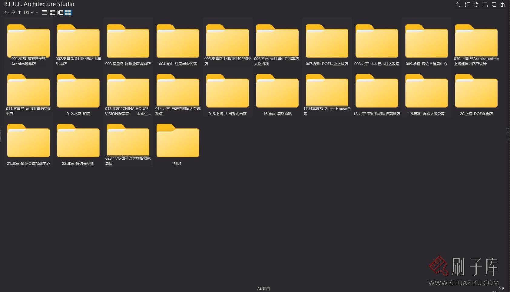Click the sticky note icon in toolbar
This screenshot has height=292, width=510.
tap(494, 5)
